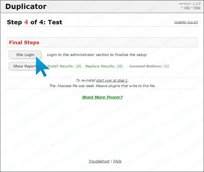This screenshot has height=172, width=204.
Task: Select the Install Results: (0) text
Action: pyautogui.click(x=64, y=66)
